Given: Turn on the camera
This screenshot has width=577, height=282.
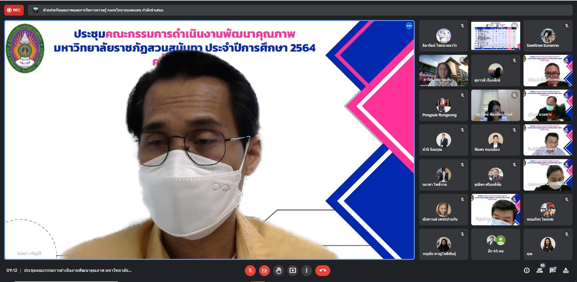Looking at the screenshot, I should coord(264,271).
